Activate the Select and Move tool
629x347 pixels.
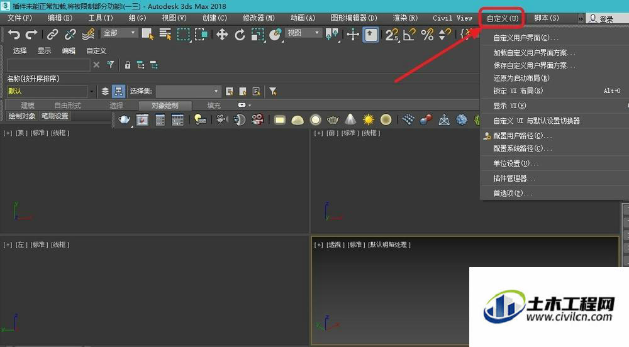pos(222,35)
